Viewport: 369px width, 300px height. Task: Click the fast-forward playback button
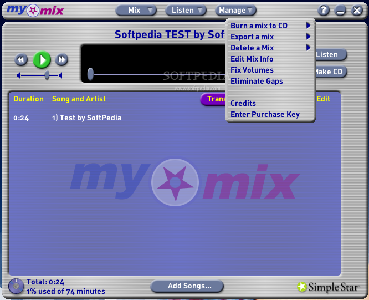coord(61,59)
